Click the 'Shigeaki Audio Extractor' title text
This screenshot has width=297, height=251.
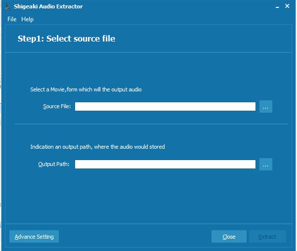coord(48,6)
